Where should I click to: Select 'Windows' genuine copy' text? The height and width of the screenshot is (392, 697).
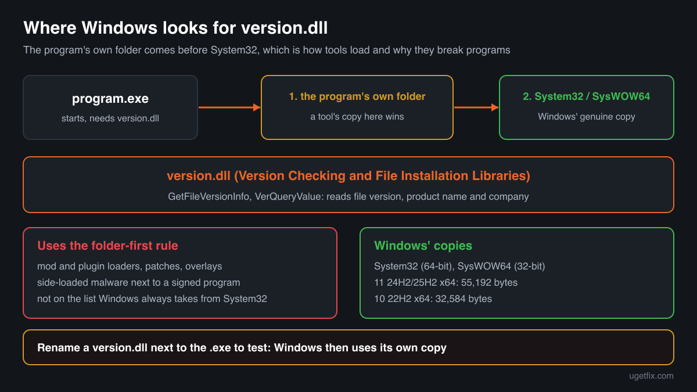pyautogui.click(x=587, y=117)
